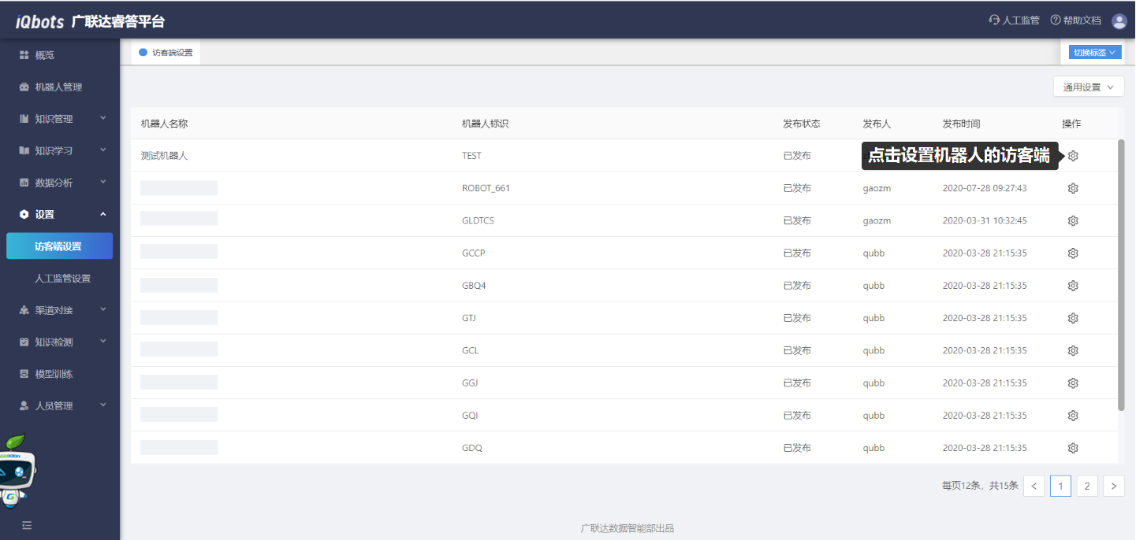
Task: Expand the 切换标签 dropdown
Action: click(1094, 53)
